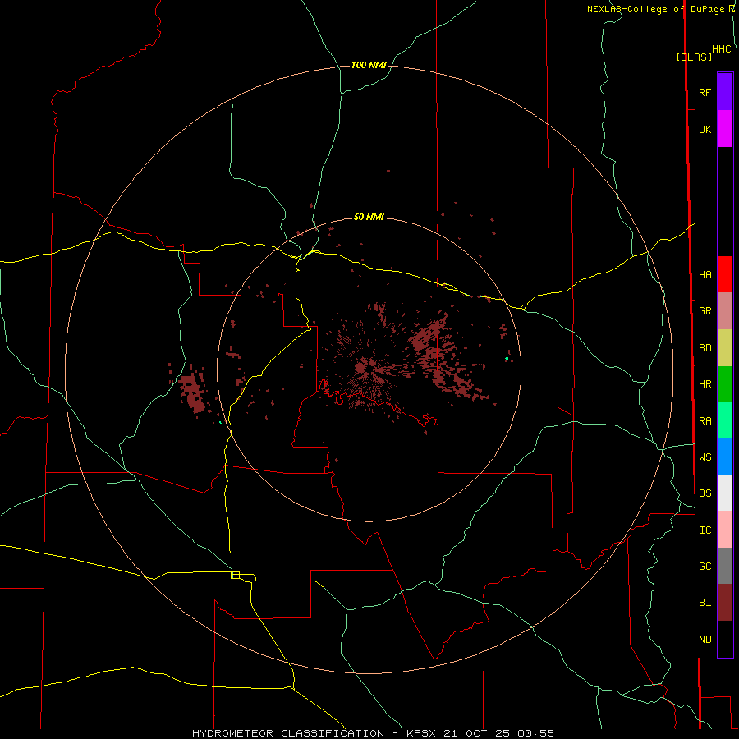Select the GR legend color block
The image size is (739, 739).
pyautogui.click(x=725, y=310)
